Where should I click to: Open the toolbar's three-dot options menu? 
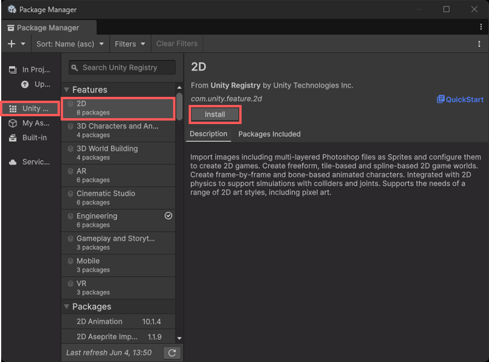tap(479, 44)
